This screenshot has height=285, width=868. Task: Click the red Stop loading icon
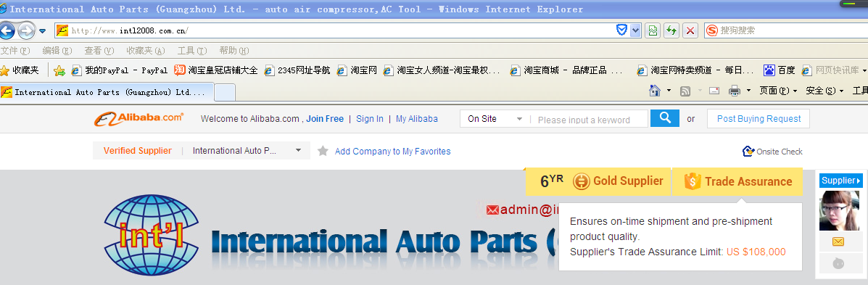point(690,30)
